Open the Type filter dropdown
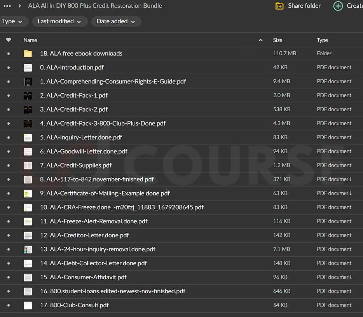This screenshot has width=363, height=317. [x=12, y=21]
